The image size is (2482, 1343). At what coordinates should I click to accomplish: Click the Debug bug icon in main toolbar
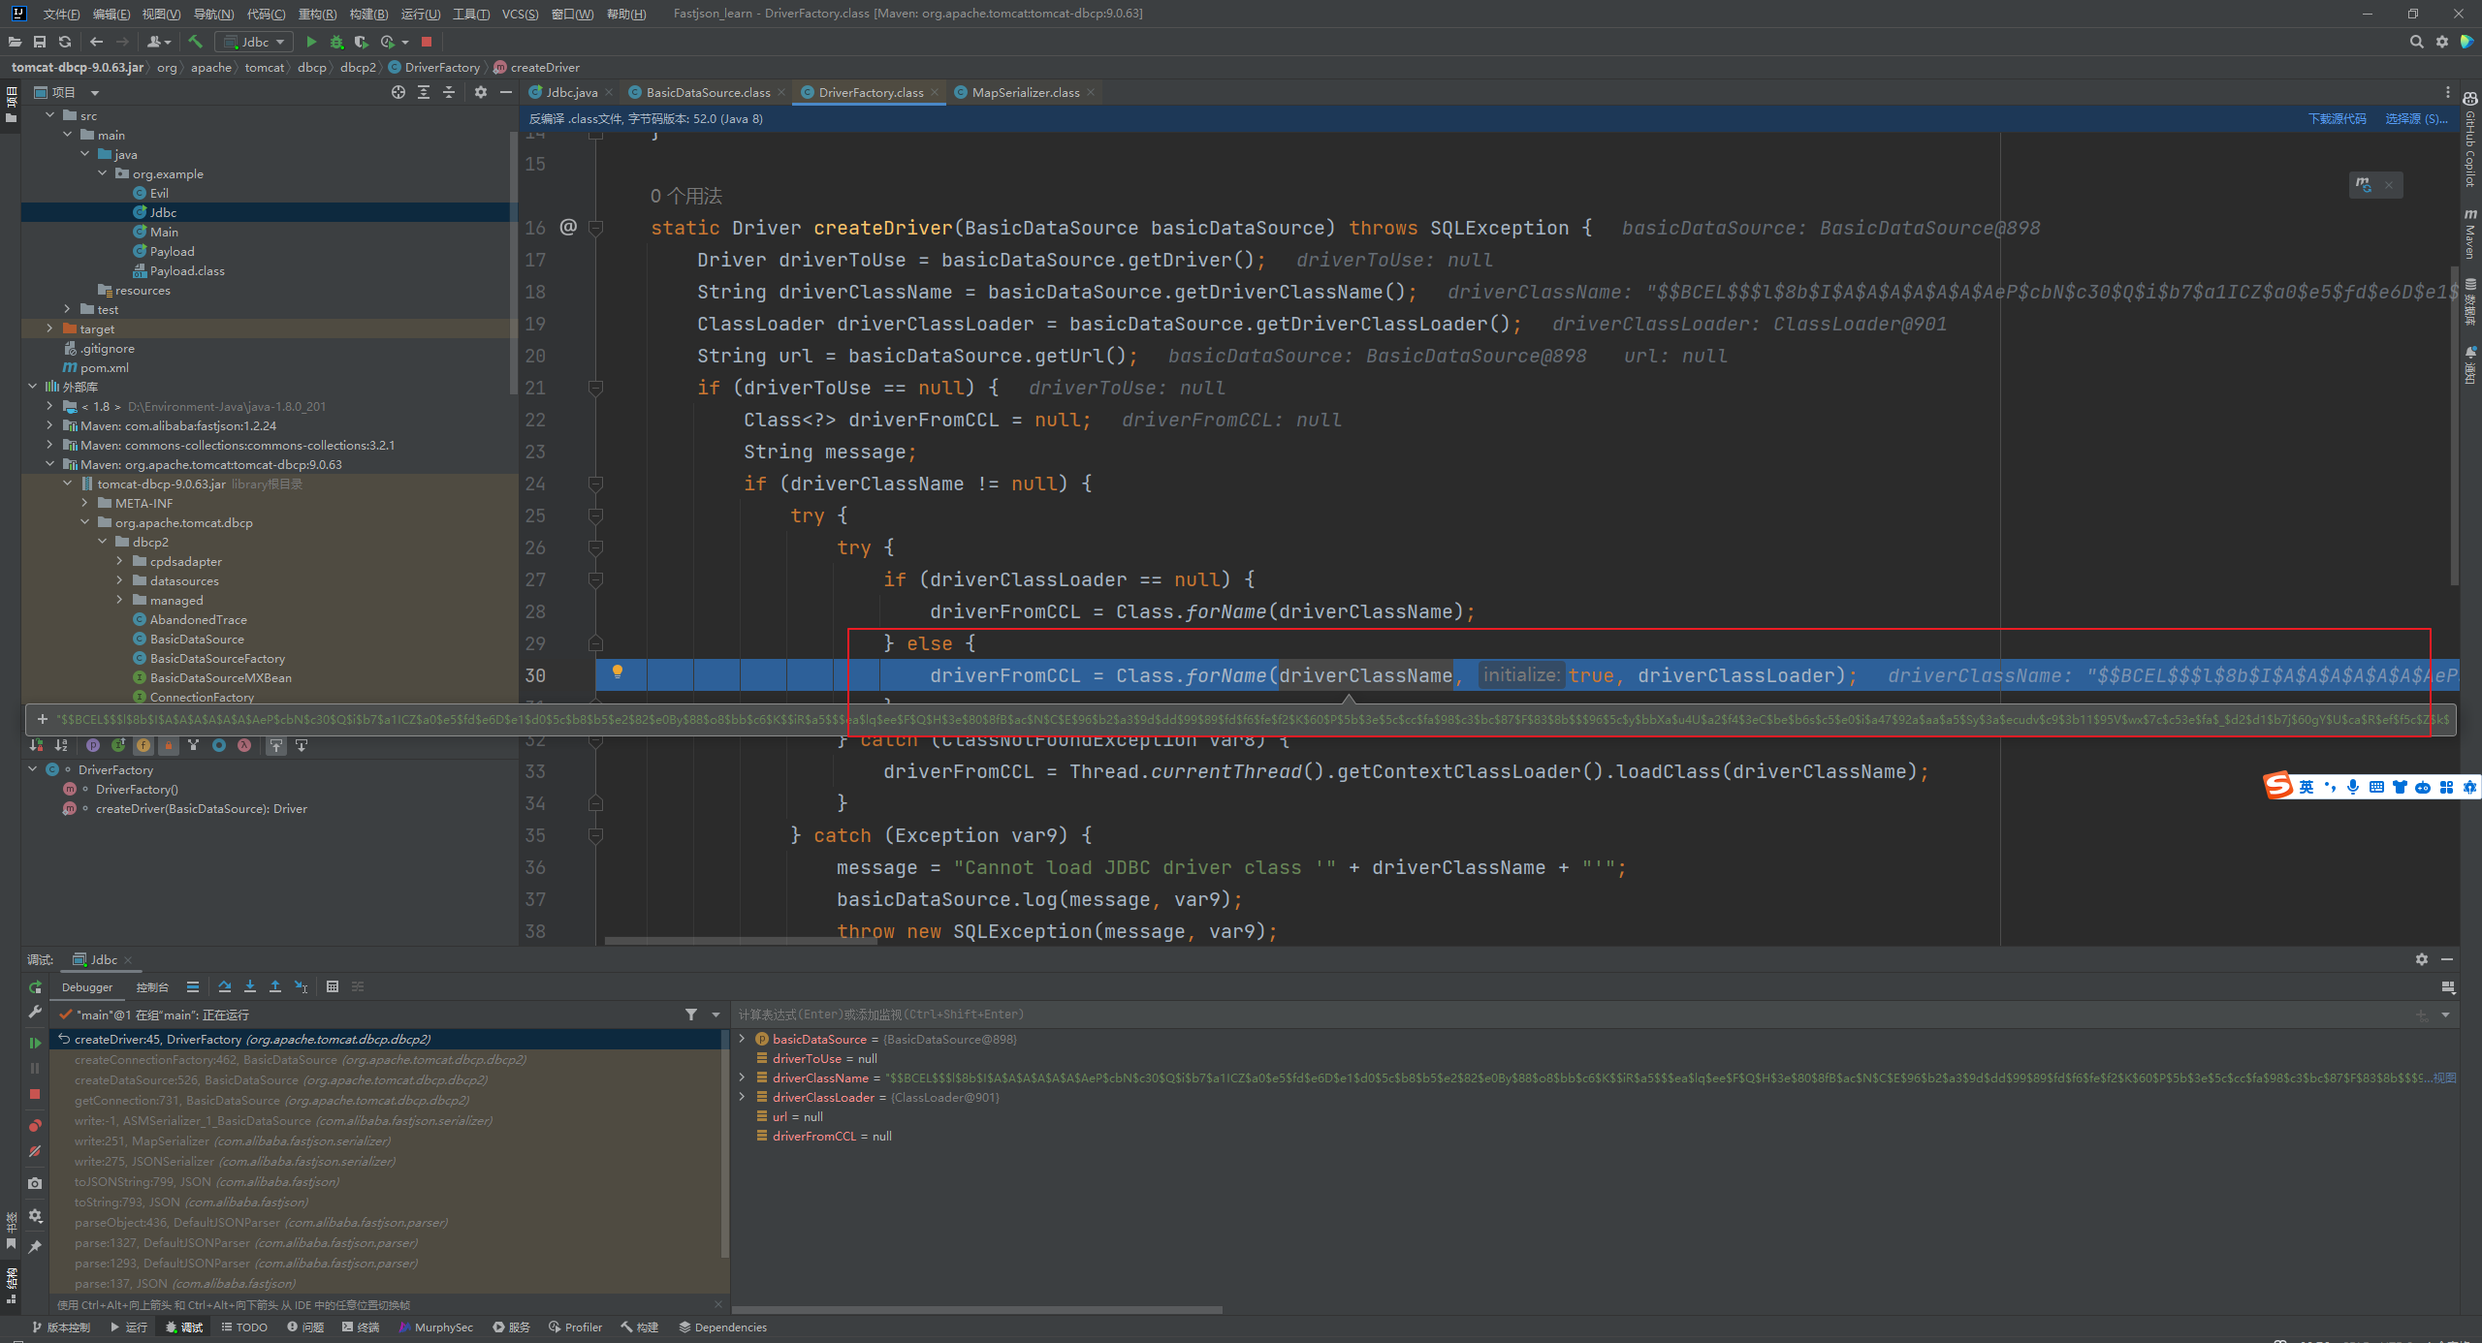[336, 42]
